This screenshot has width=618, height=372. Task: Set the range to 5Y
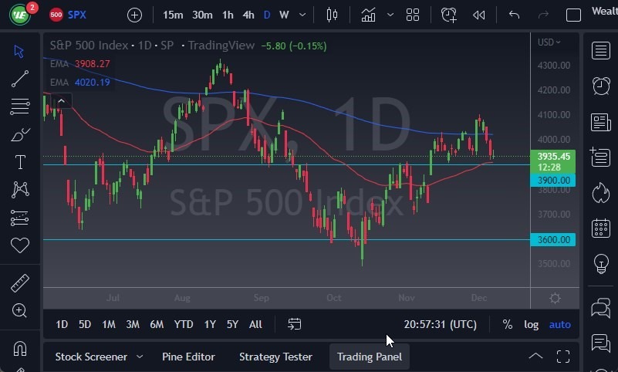tap(232, 324)
